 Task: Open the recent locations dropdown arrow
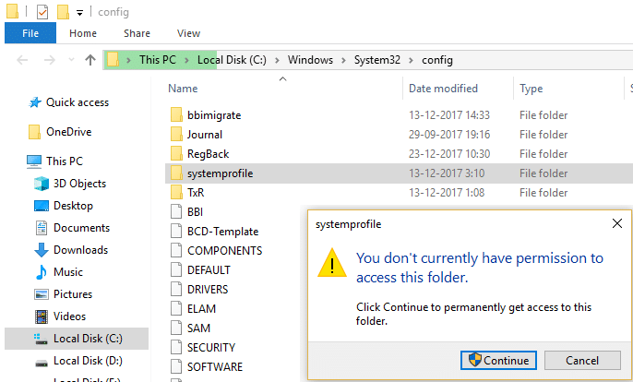(69, 60)
